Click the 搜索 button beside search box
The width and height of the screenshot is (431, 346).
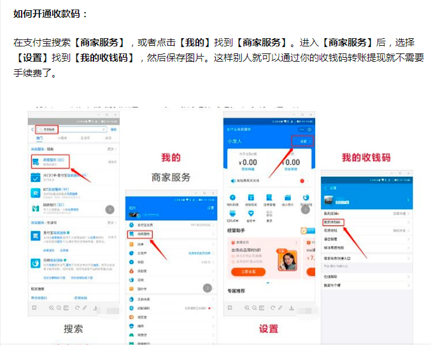(x=113, y=129)
